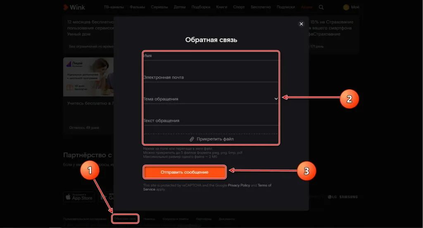Image resolution: width=423 pixels, height=228 pixels.
Task: Open the Фильмы menu item
Action: [137, 7]
